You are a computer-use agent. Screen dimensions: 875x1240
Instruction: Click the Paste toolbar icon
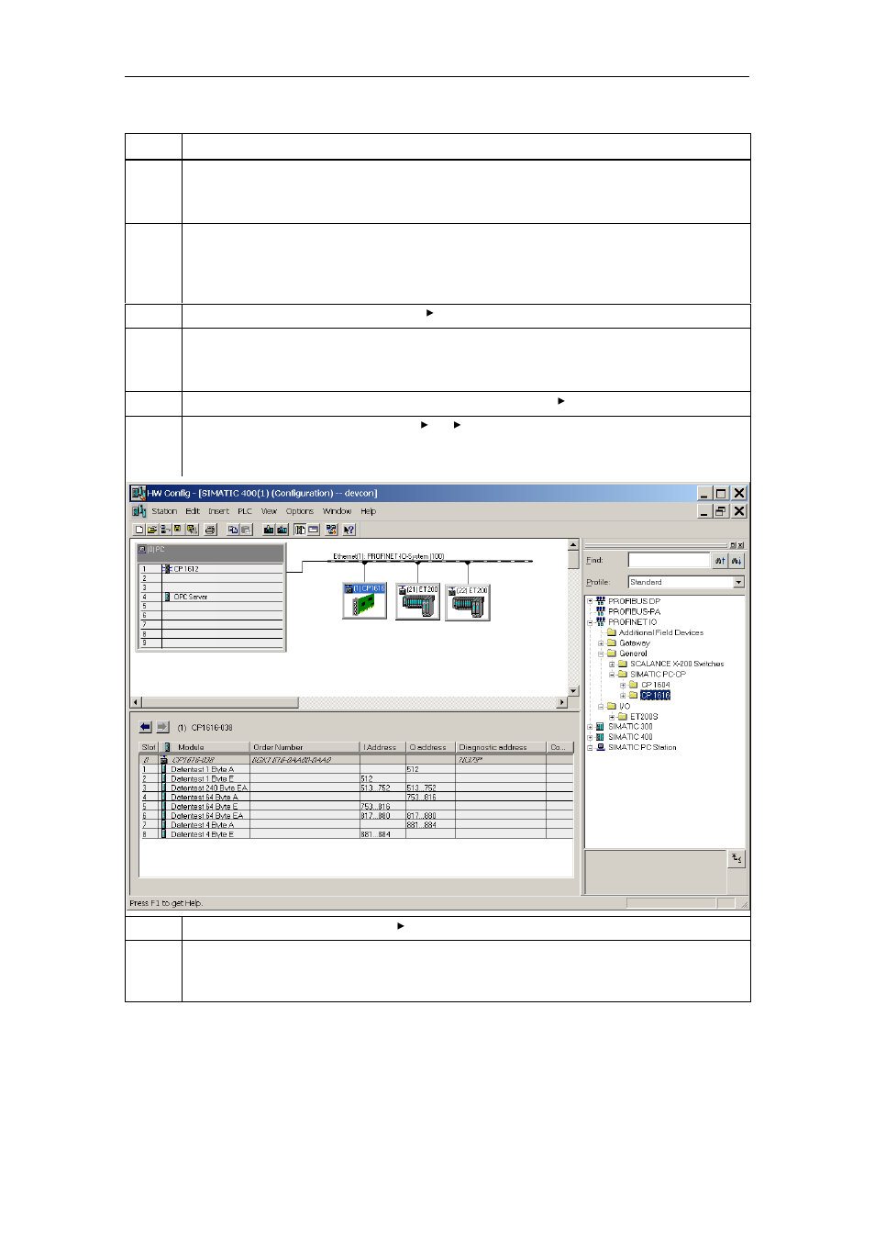point(246,530)
